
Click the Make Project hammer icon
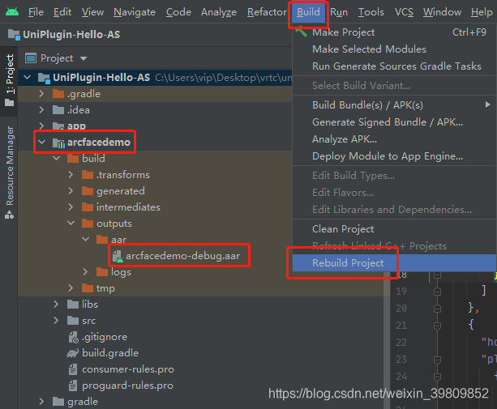click(301, 32)
